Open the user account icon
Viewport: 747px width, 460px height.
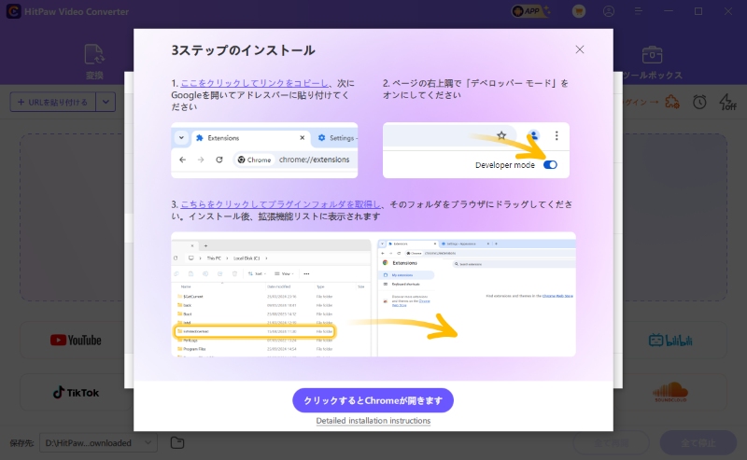click(x=609, y=11)
